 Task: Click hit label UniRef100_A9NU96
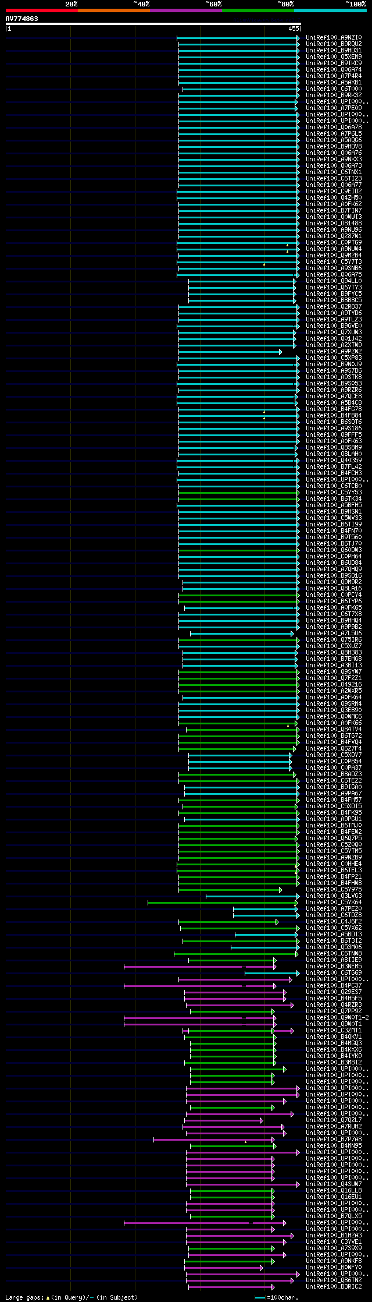pos(334,230)
